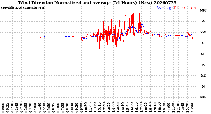Click the E direction axis label
The height and width of the screenshot is (114, 211).
point(203,65)
